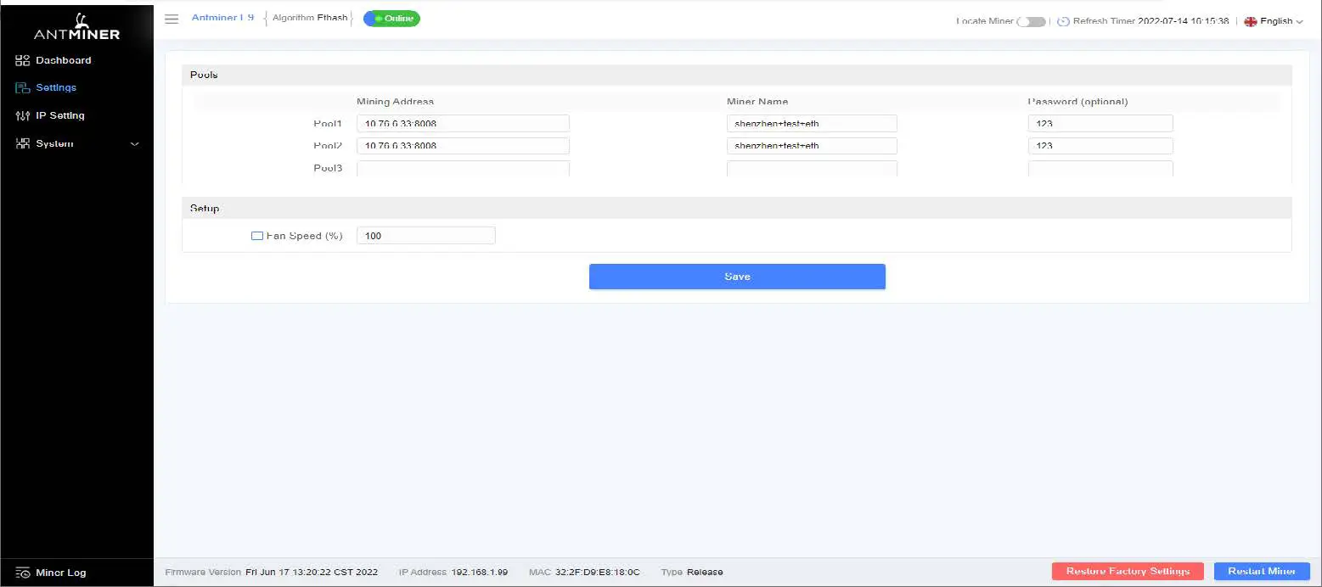This screenshot has width=1322, height=587.
Task: Click the Save button
Action: tap(737, 276)
